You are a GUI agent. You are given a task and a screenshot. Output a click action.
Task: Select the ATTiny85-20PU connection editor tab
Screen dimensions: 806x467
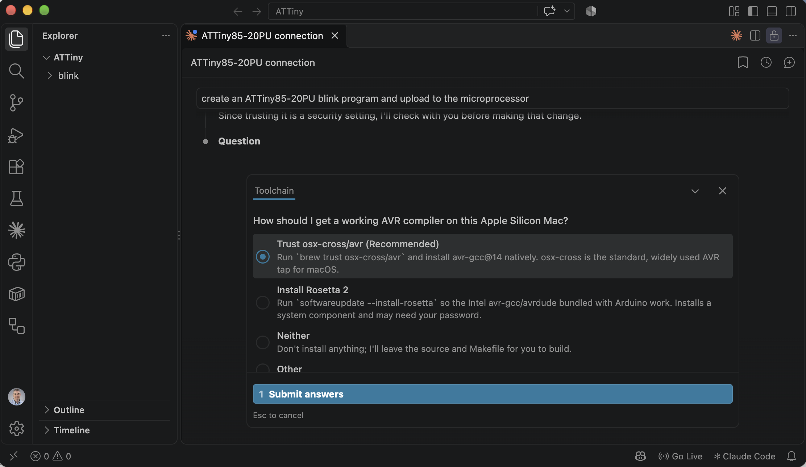coord(263,36)
